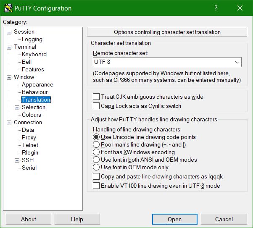Open the Remote character set dropdown arrow
This screenshot has height=228, width=253.
click(x=237, y=62)
